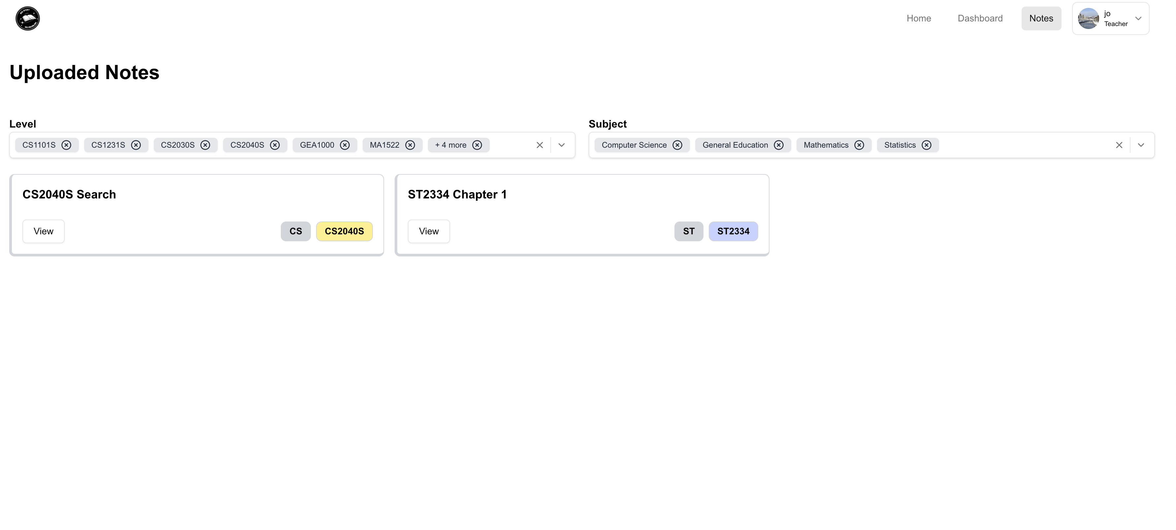The height and width of the screenshot is (530, 1176).
Task: Remove the Statistics subject tag
Action: (x=926, y=145)
